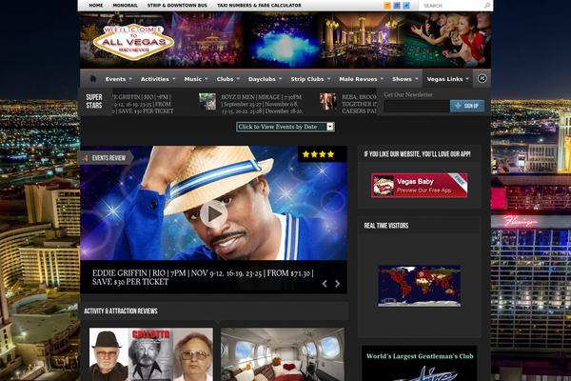
Task: Open the Monorail page
Action: [125, 6]
